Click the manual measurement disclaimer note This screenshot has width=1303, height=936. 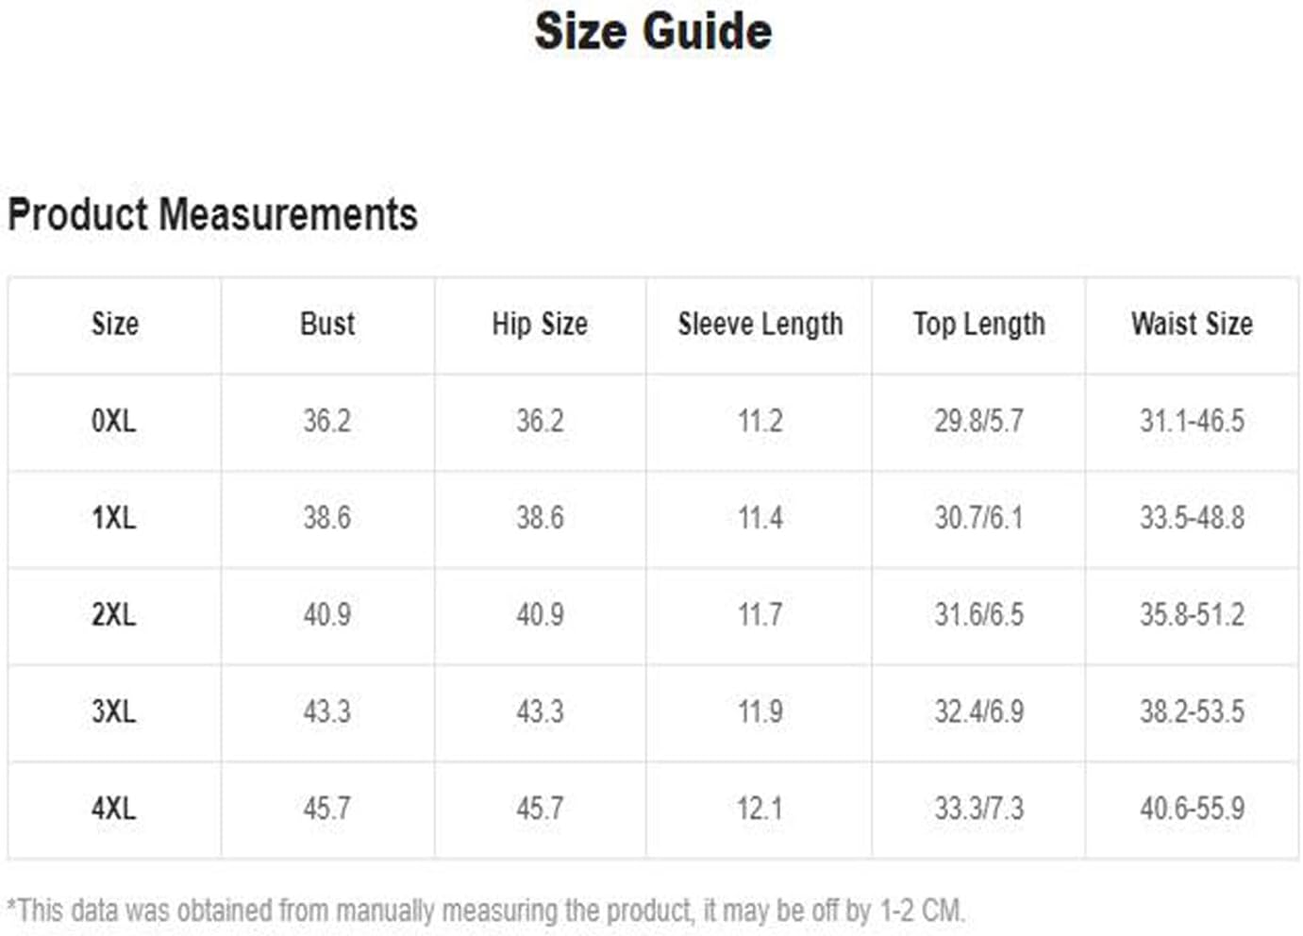pyautogui.click(x=486, y=911)
